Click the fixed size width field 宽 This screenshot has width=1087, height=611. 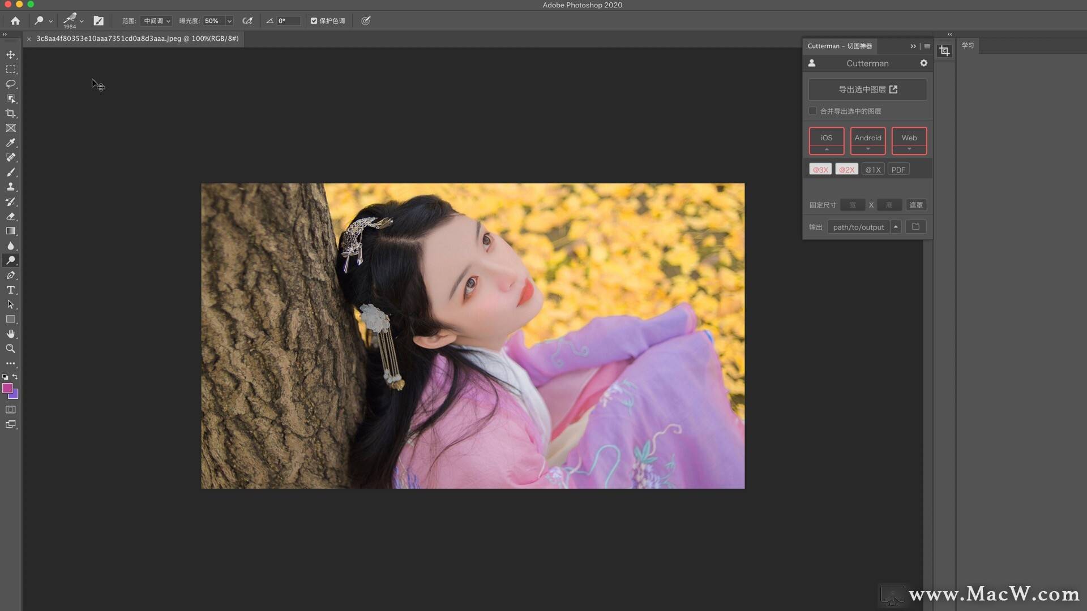(x=853, y=205)
